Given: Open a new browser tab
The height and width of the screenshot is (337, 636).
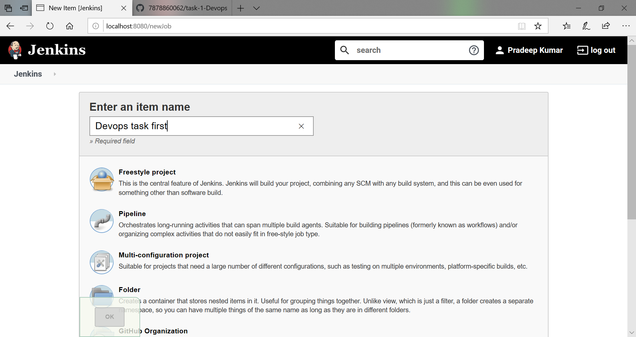Looking at the screenshot, I should pyautogui.click(x=241, y=8).
